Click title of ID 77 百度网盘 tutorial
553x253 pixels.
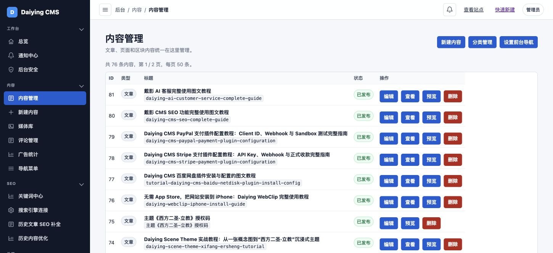coord(200,176)
